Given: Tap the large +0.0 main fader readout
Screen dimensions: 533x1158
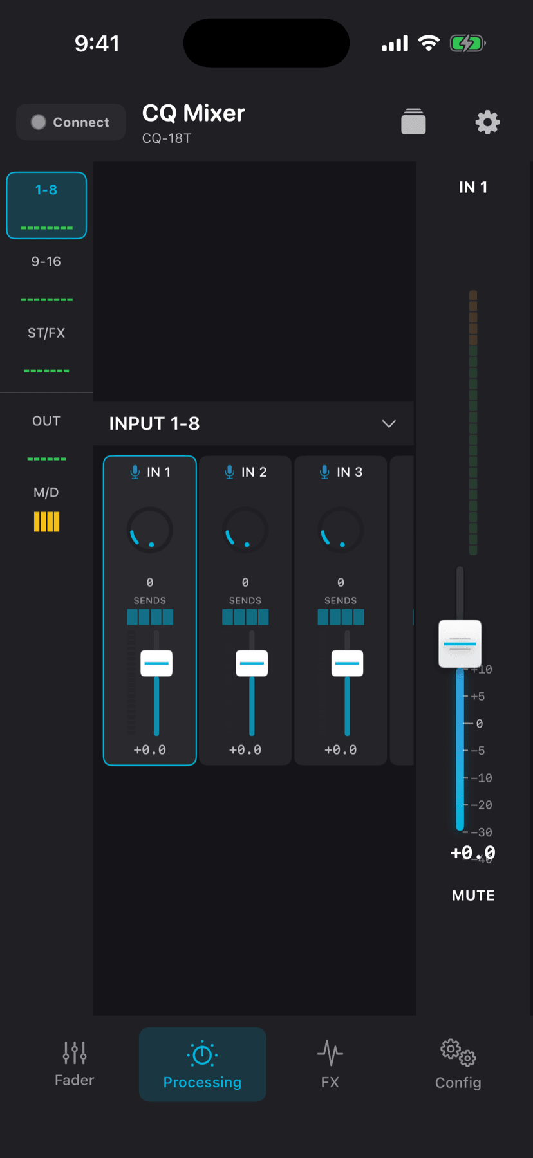Looking at the screenshot, I should [473, 853].
